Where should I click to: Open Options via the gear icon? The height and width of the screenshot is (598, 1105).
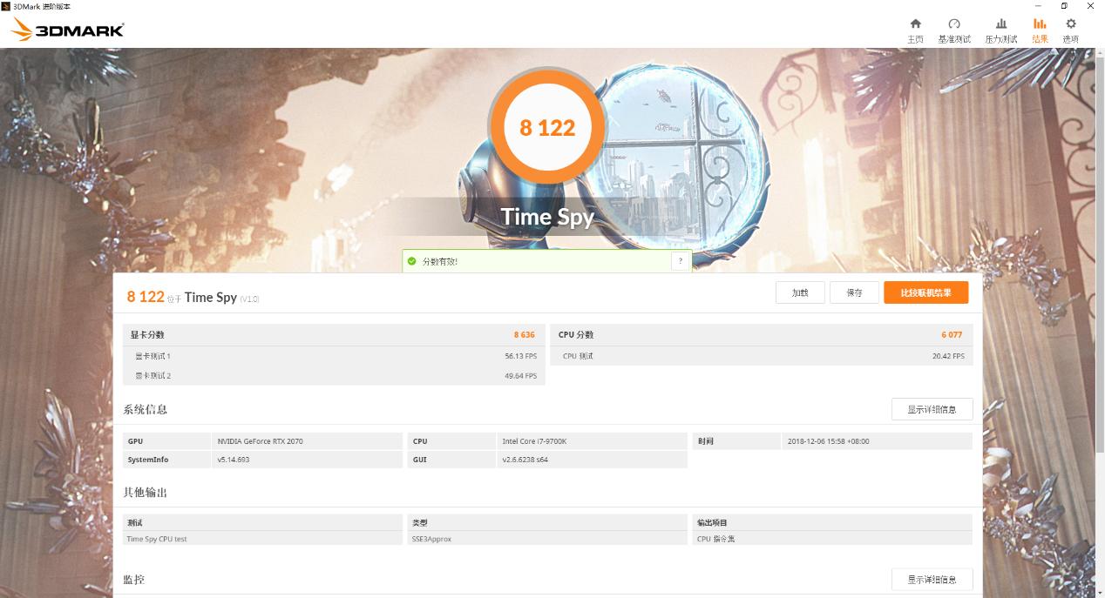pyautogui.click(x=1069, y=26)
